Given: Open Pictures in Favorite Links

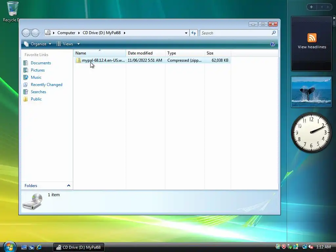Looking at the screenshot, I should [38, 70].
